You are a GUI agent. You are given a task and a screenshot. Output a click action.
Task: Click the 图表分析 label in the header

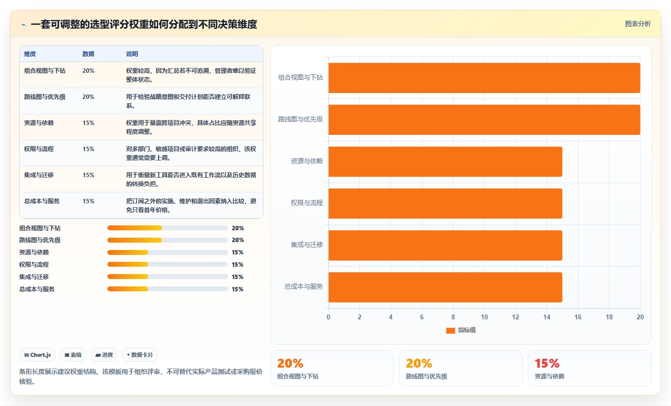click(638, 24)
